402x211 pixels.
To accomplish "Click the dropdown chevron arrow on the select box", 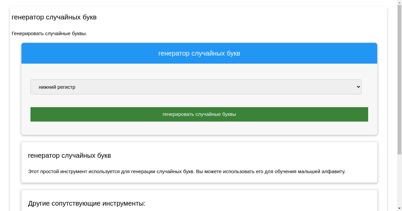I will (358, 87).
